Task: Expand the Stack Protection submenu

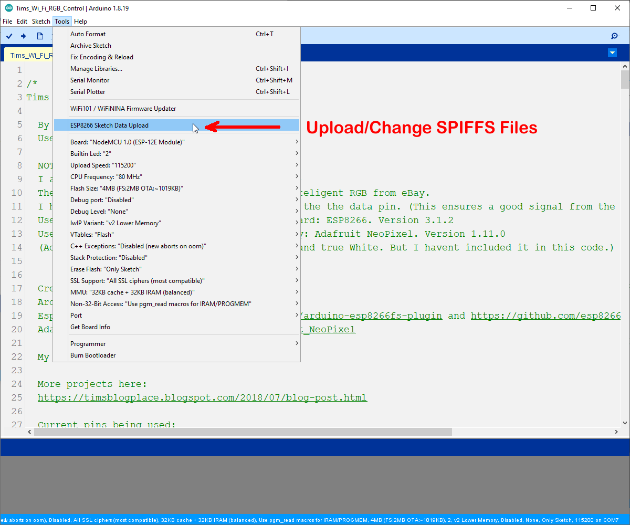Action: pyautogui.click(x=176, y=258)
